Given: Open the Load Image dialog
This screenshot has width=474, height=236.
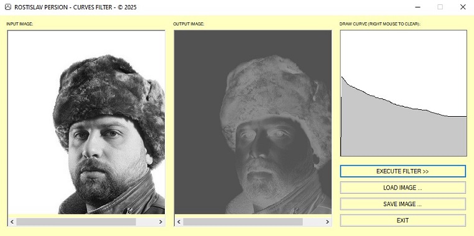Looking at the screenshot, I should [402, 188].
